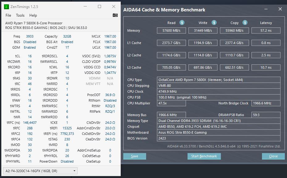
Task: Click the GDM value Enabled
Action: coord(30,47)
